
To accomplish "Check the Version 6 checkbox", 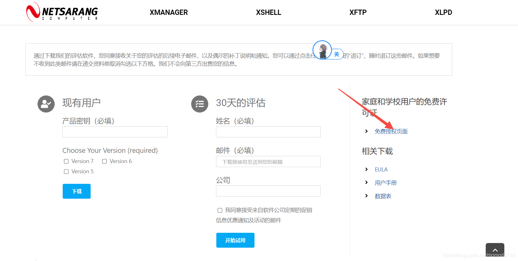I will [x=104, y=161].
